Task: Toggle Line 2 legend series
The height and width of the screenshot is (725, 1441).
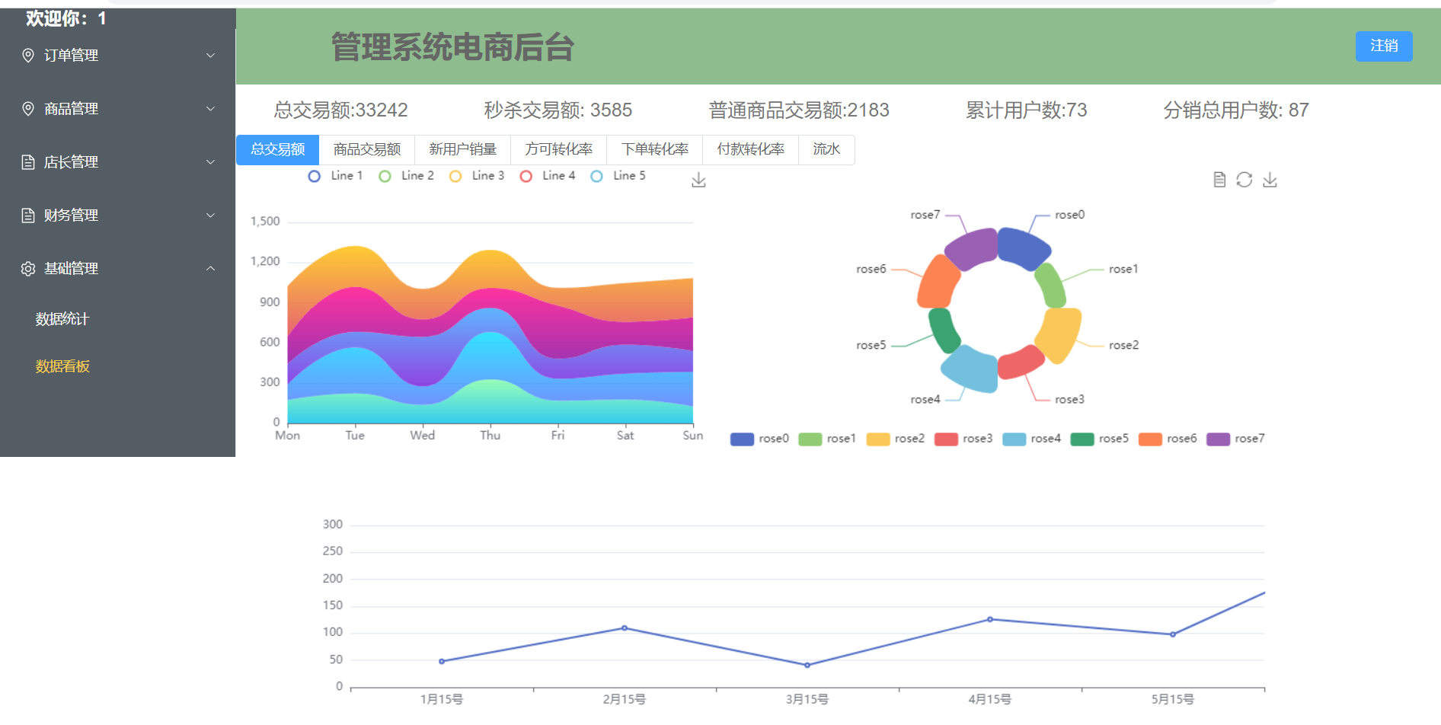Action: click(x=406, y=176)
